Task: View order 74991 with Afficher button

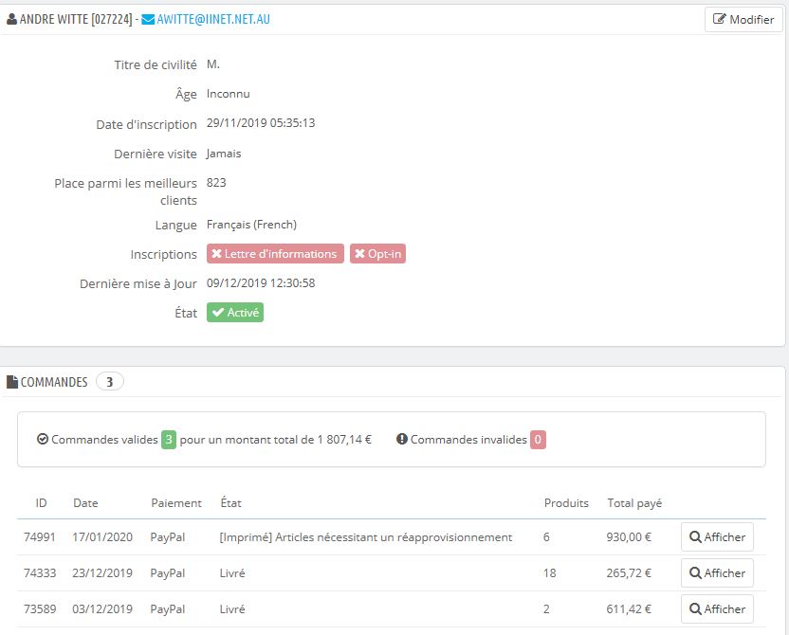Action: tap(717, 537)
